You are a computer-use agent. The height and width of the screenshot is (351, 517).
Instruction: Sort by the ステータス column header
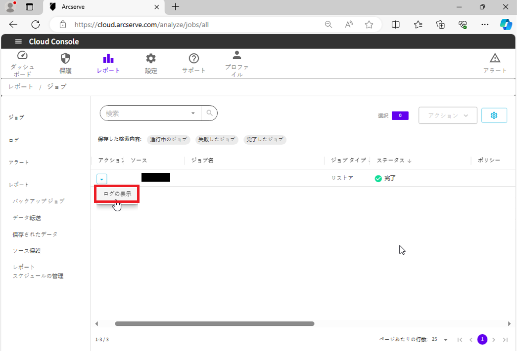[x=391, y=160]
